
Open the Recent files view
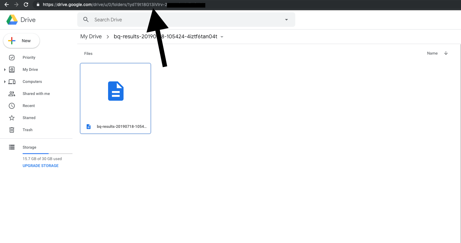click(29, 106)
